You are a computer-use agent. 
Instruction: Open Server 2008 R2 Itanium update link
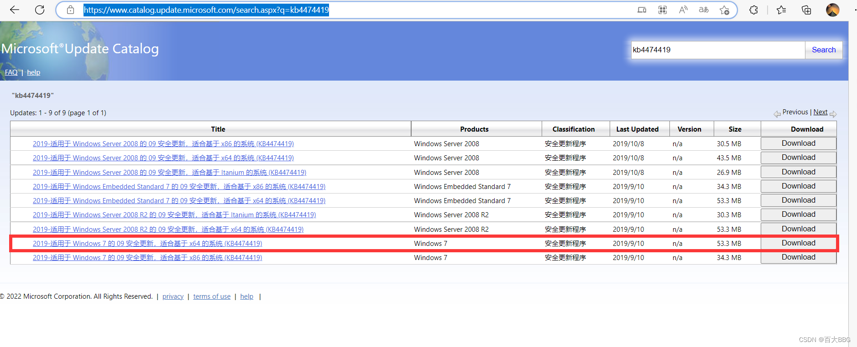[x=174, y=215]
